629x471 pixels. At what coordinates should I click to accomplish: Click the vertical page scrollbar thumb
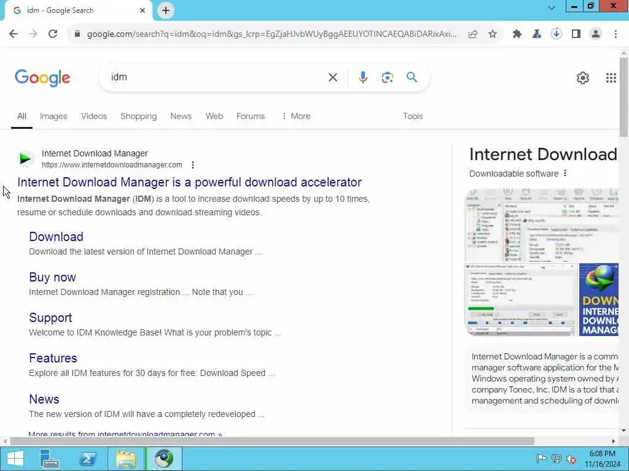pos(623,98)
